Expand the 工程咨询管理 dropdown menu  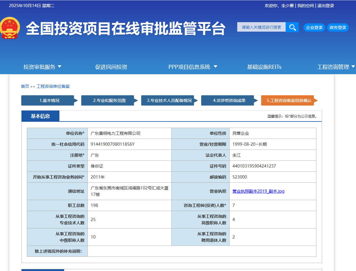coord(337,67)
